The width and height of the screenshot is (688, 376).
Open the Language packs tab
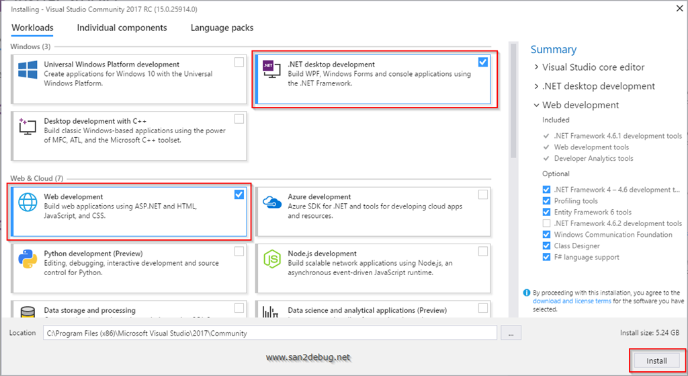point(222,28)
